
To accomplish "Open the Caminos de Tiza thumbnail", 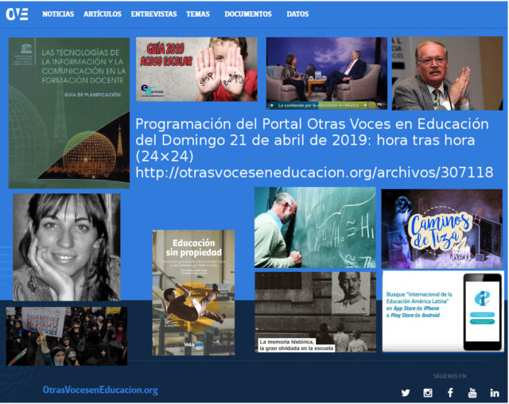I will [441, 228].
